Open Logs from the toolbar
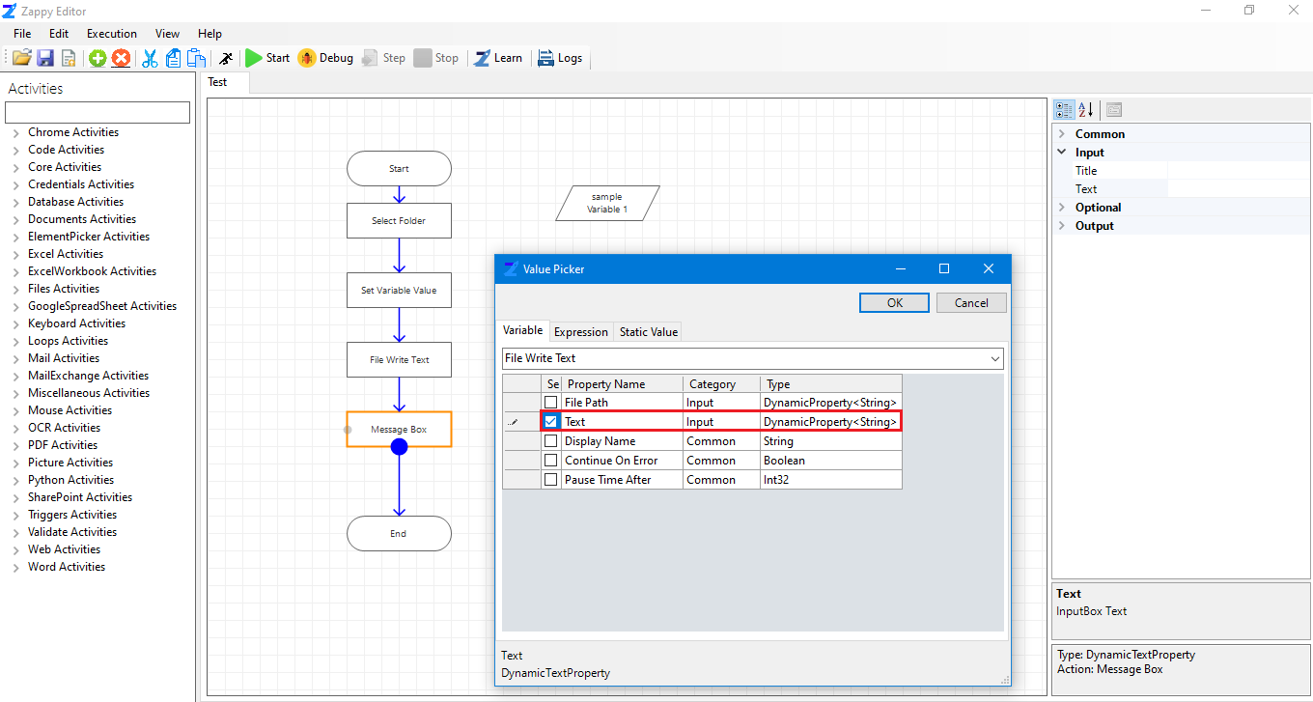1313x702 pixels. [x=560, y=58]
